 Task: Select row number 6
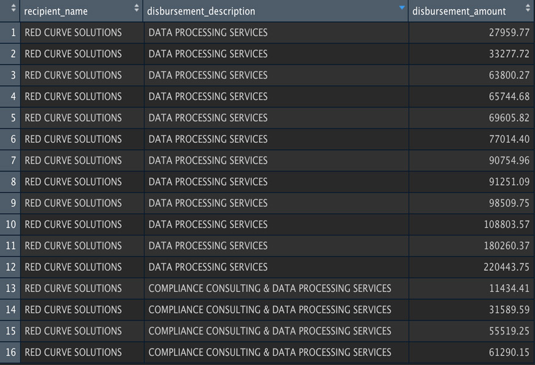tap(10, 139)
